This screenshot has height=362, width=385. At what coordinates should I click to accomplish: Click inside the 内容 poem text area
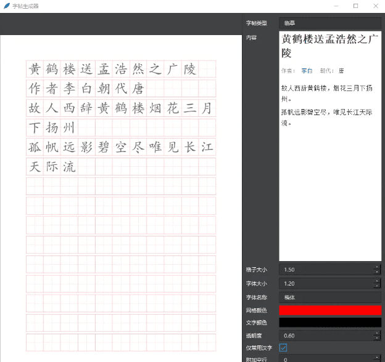pos(329,185)
